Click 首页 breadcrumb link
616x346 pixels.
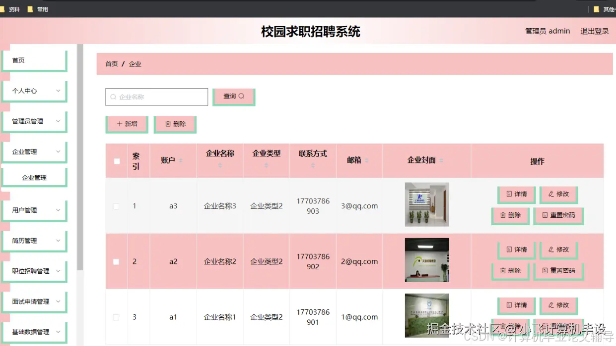click(x=112, y=64)
